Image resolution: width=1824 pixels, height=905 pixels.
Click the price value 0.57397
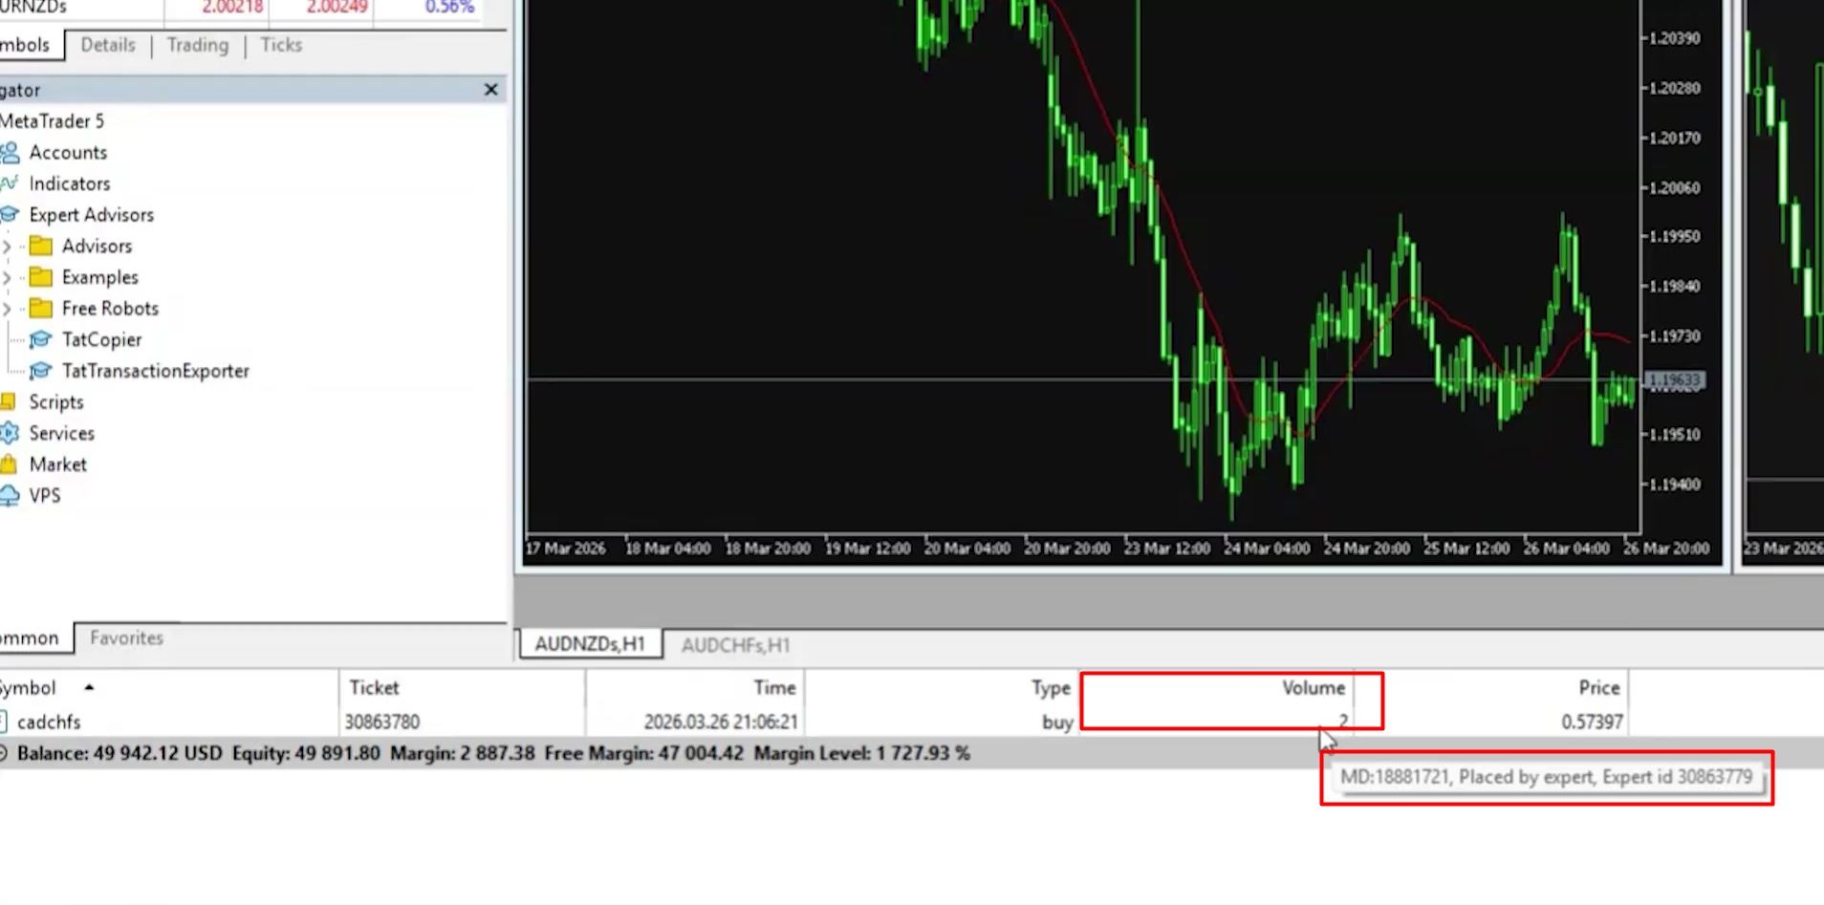coord(1592,722)
